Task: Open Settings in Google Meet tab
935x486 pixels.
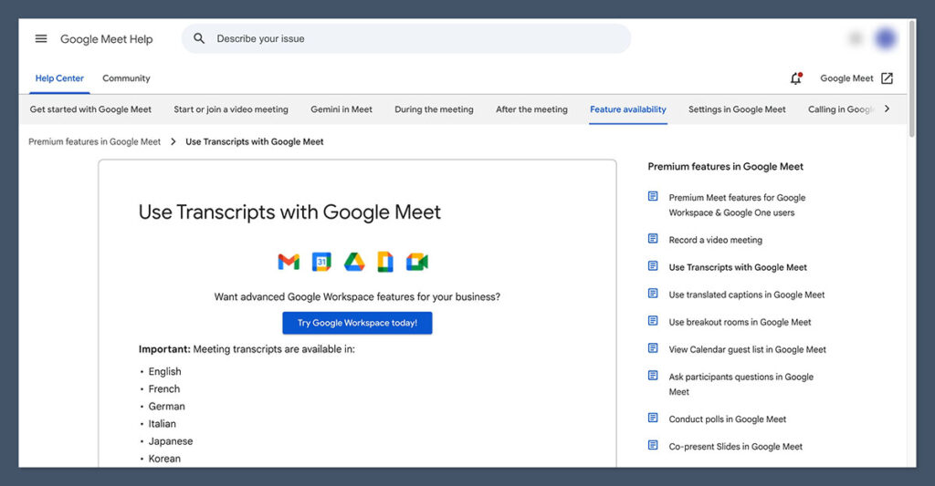Action: [737, 109]
